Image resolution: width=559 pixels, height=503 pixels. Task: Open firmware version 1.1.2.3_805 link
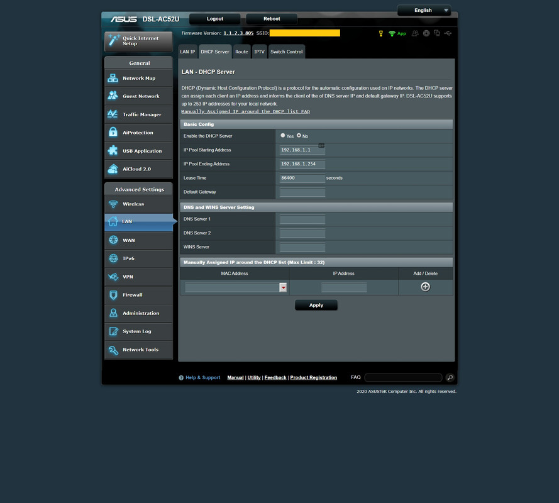238,33
